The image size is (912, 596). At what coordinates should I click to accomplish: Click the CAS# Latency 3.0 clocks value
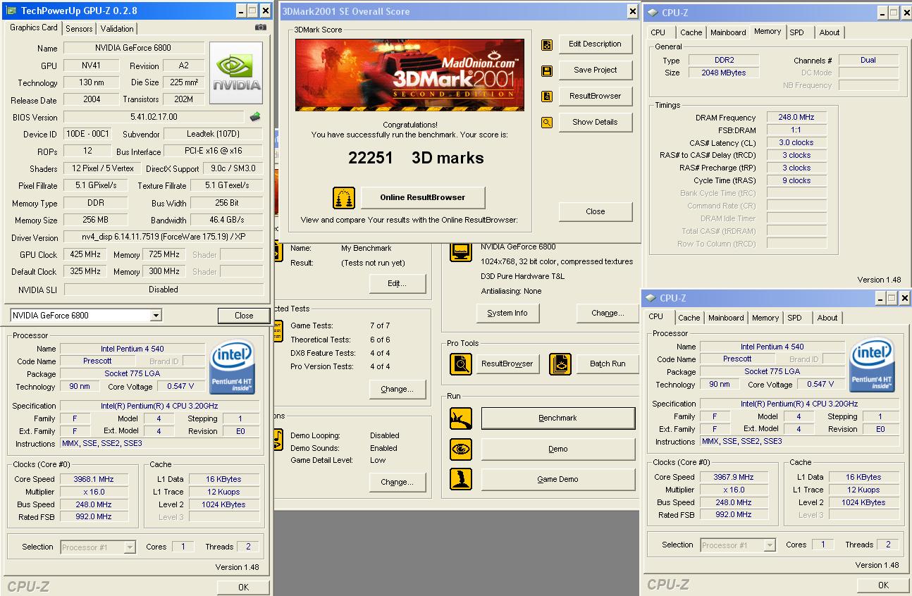point(796,142)
